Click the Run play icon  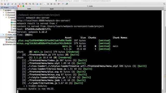click(48, 4)
